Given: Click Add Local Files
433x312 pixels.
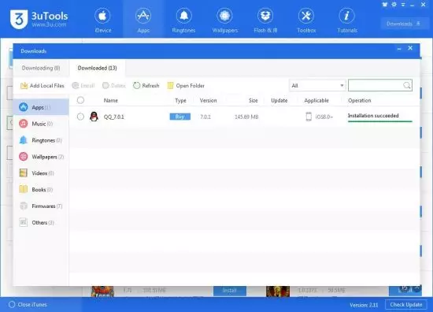Looking at the screenshot, I should [x=42, y=86].
